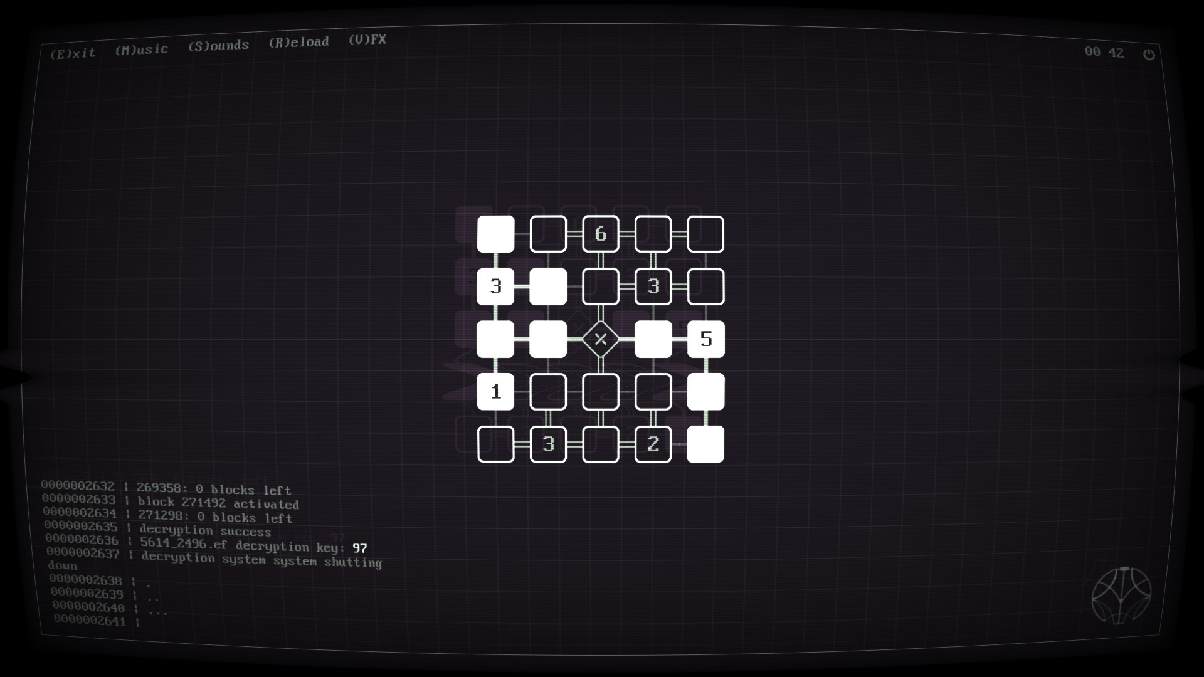
Task: Deactivate the filled top-left corner tile
Action: pos(495,234)
